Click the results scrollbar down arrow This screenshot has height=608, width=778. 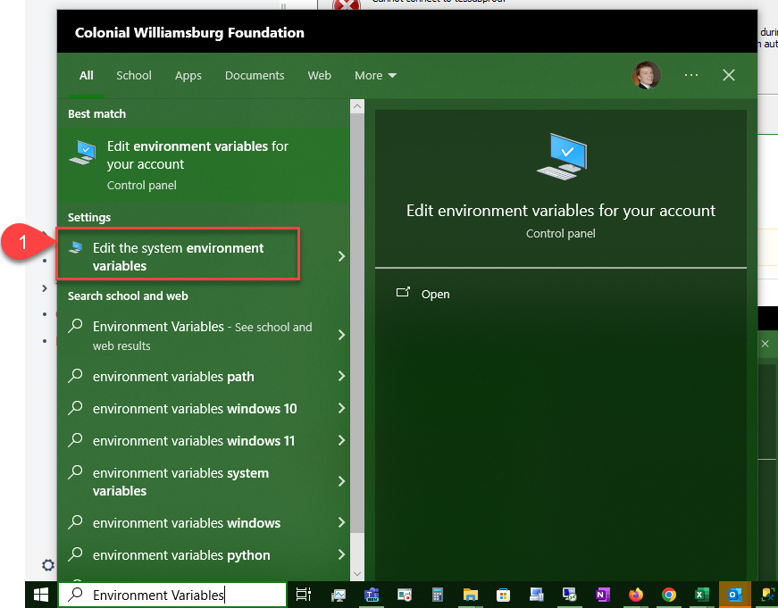(x=357, y=574)
